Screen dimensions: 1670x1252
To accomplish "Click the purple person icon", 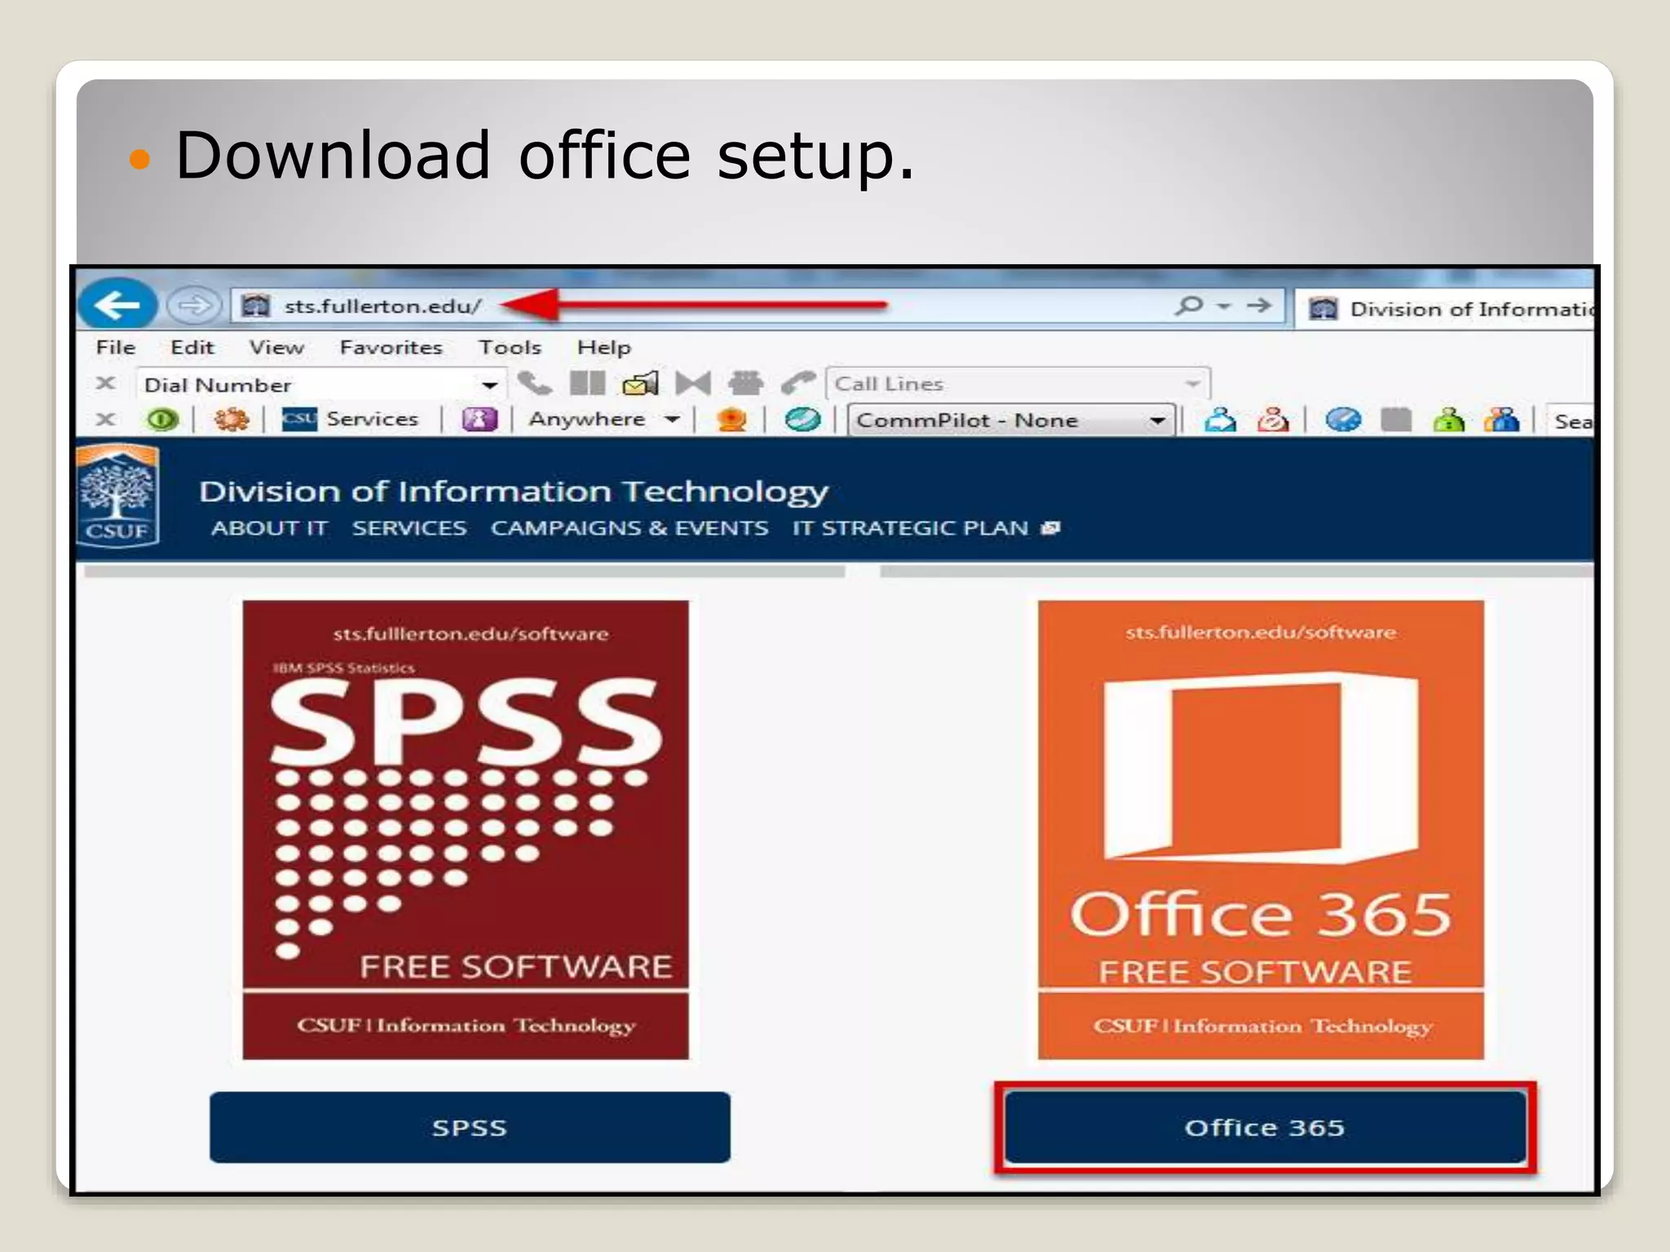I will click(x=479, y=420).
